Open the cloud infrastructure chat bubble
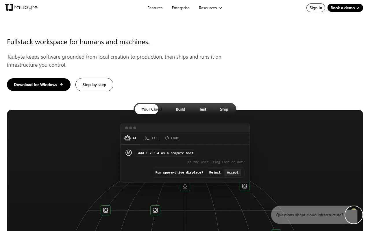 point(310,215)
